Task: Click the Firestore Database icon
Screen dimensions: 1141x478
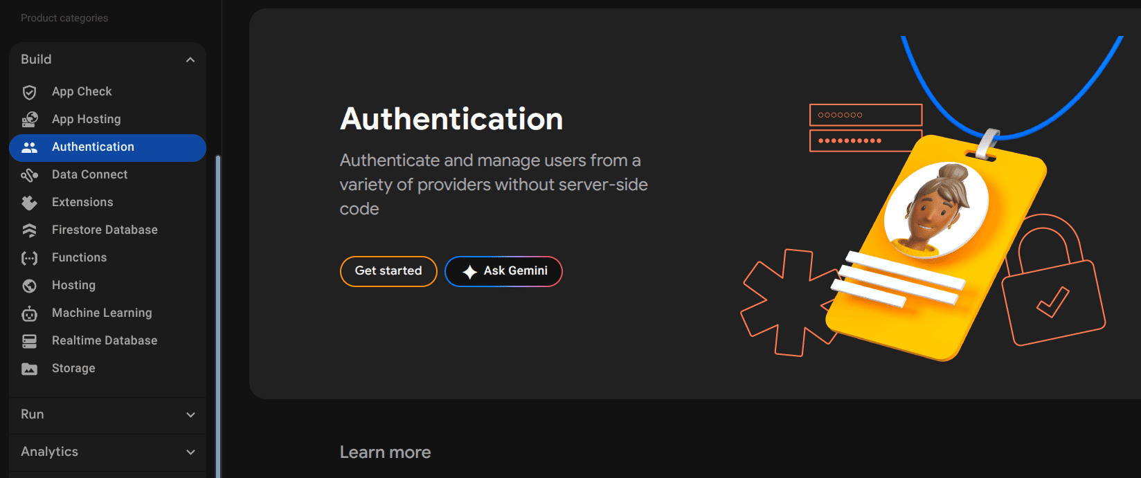Action: pyautogui.click(x=29, y=230)
